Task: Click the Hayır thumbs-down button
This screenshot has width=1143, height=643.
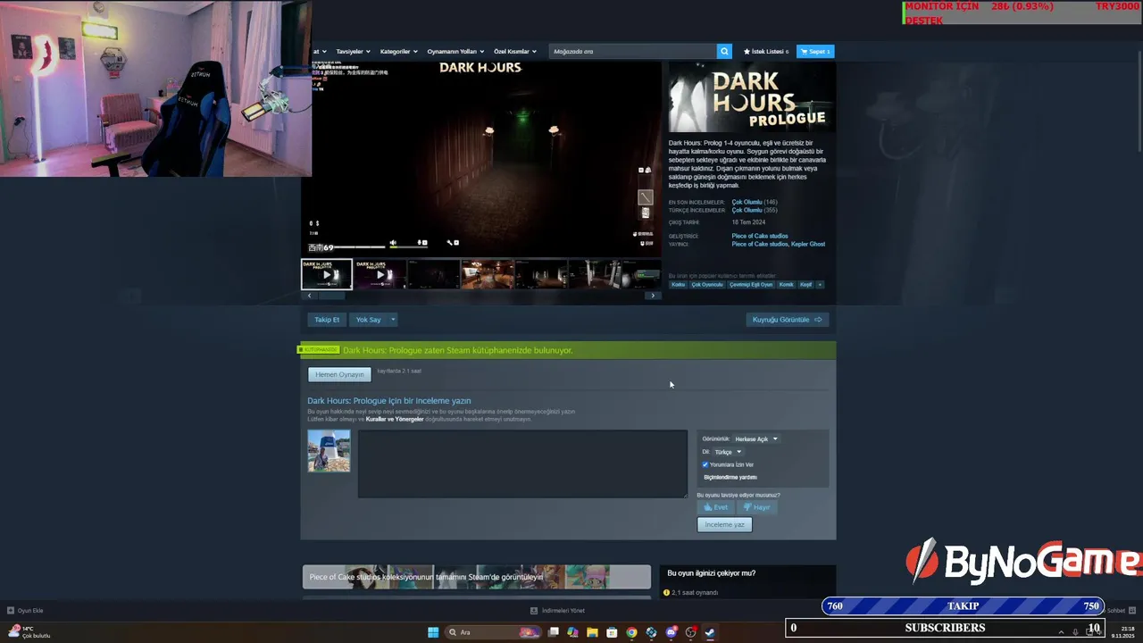Action: pyautogui.click(x=756, y=507)
